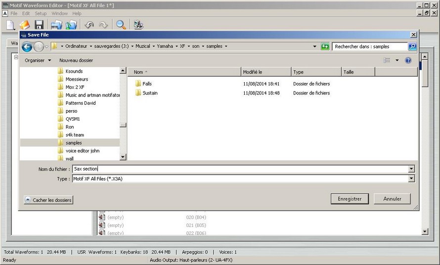Click the Rechercher dans samples search field

click(x=369, y=46)
